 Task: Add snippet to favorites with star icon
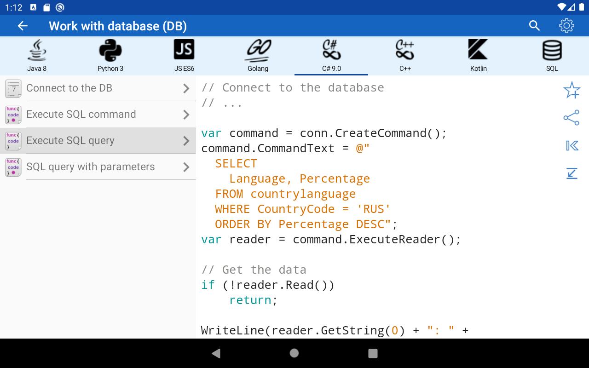pyautogui.click(x=572, y=90)
